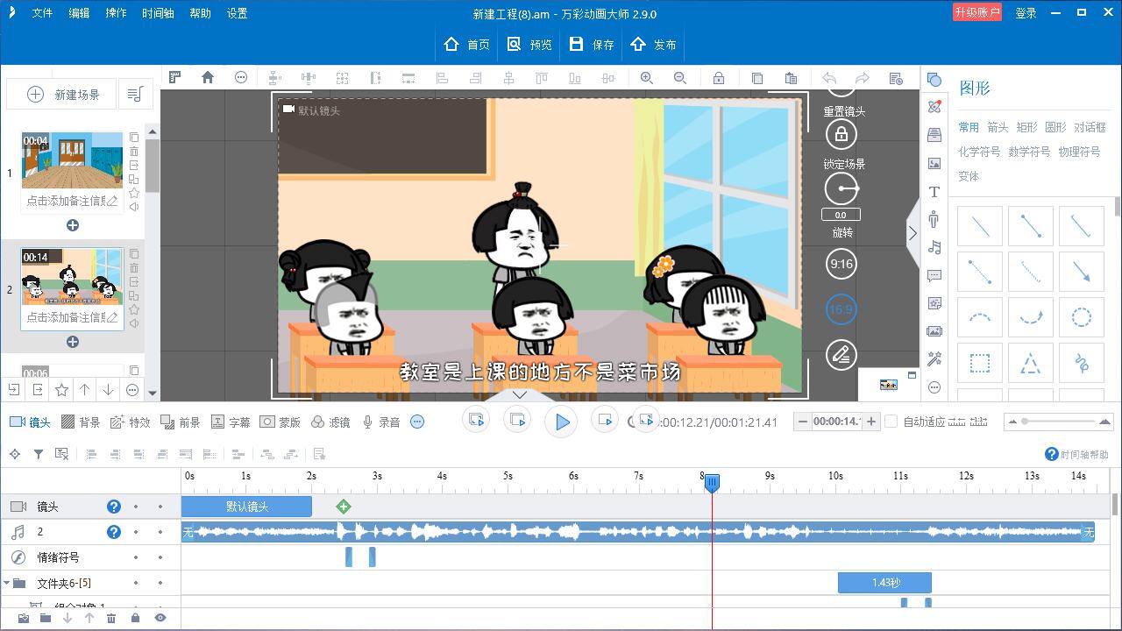Screen dimensions: 1122x631
Task: Switch to the 箭头 shape tab
Action: coord(998,127)
